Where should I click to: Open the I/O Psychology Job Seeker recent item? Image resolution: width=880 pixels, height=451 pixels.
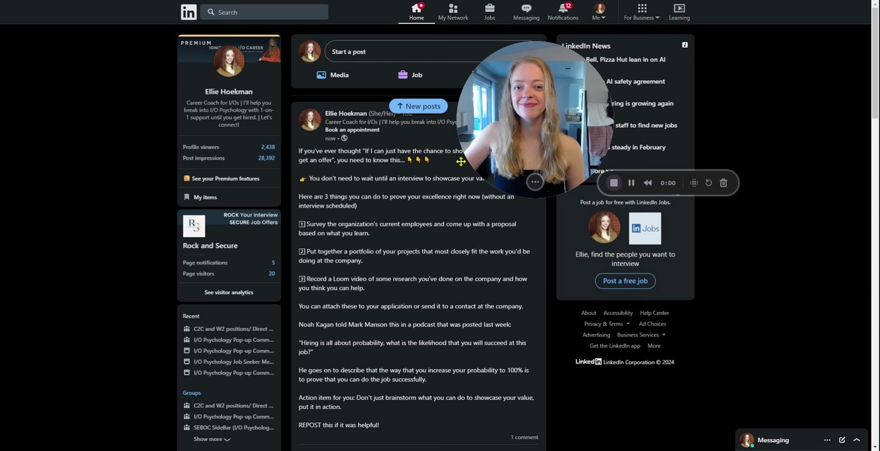click(228, 361)
